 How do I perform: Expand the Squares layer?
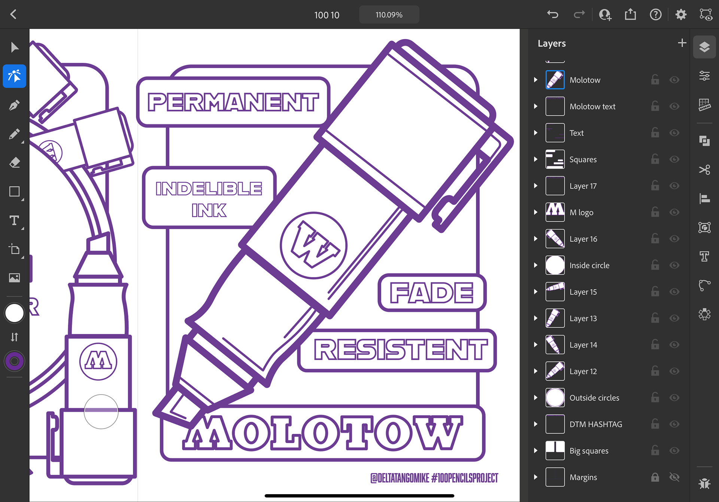tap(536, 159)
